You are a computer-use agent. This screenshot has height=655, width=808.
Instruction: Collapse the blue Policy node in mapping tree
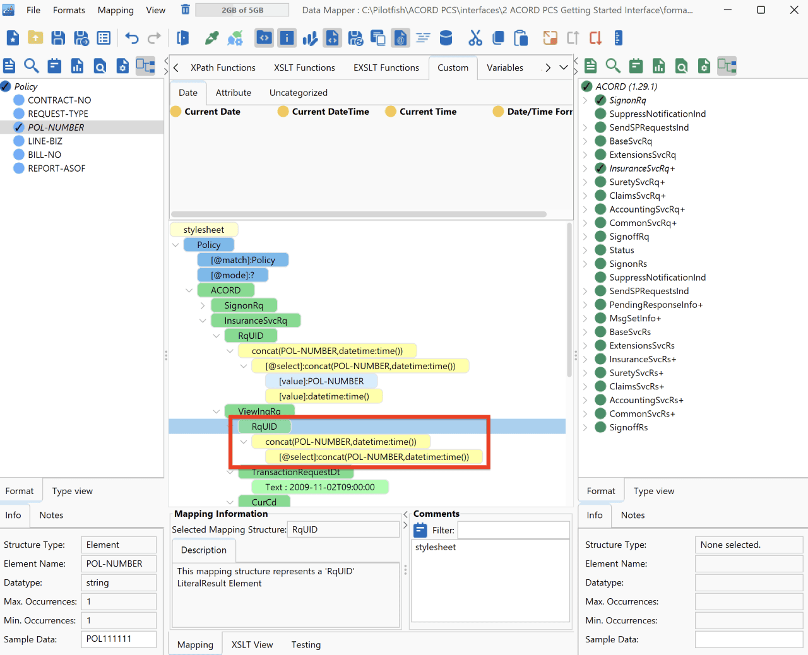tap(175, 245)
